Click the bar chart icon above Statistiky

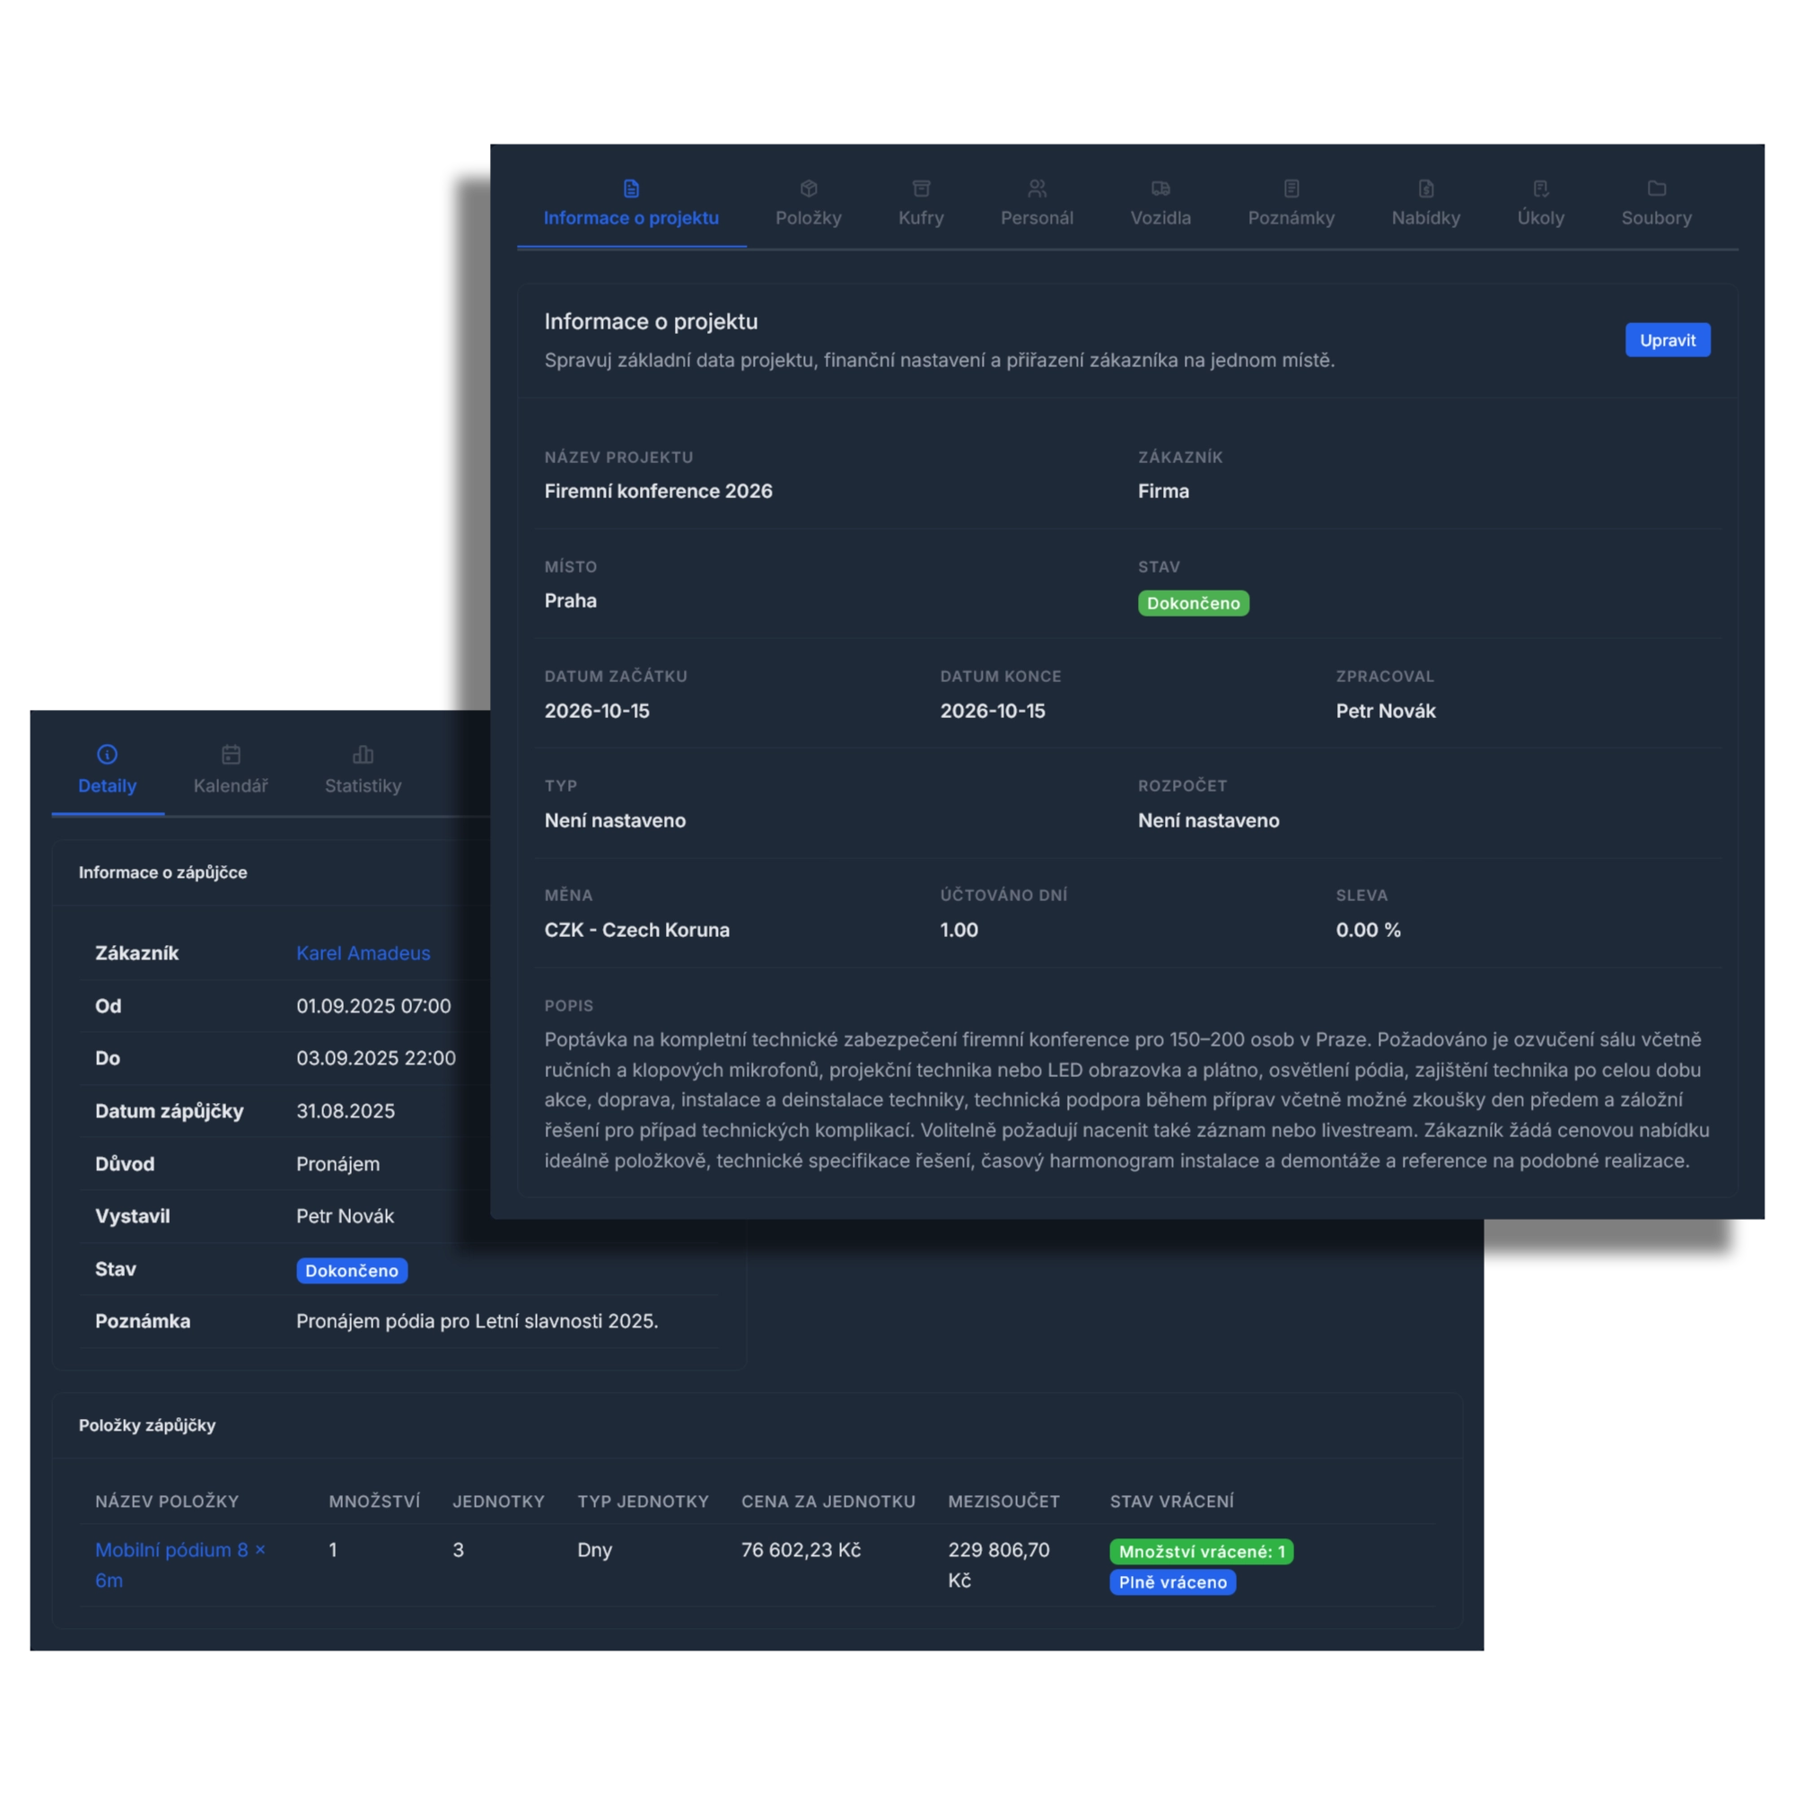coord(363,755)
